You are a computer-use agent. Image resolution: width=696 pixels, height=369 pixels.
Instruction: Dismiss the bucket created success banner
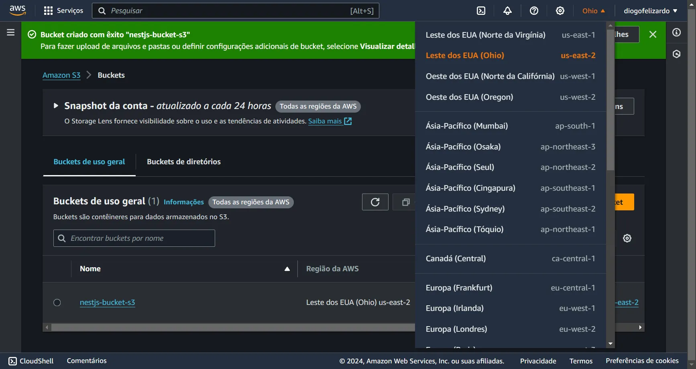coord(653,34)
